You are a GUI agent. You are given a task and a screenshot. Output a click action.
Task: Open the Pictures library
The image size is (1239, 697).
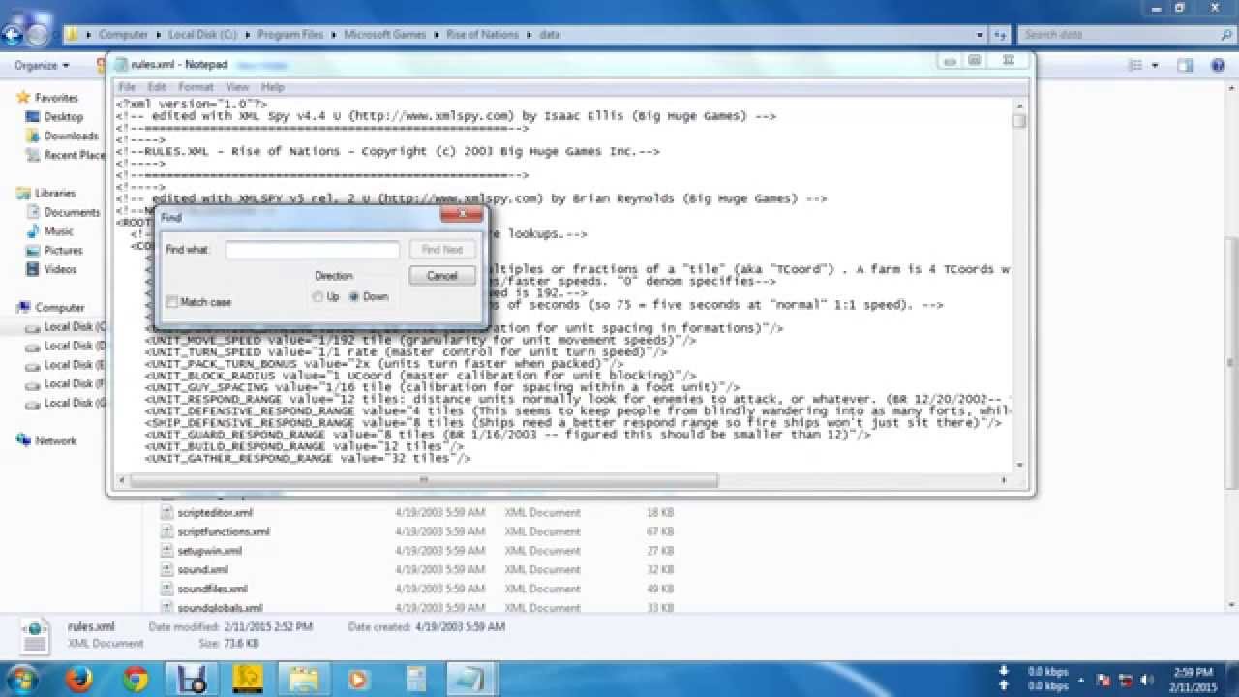63,251
